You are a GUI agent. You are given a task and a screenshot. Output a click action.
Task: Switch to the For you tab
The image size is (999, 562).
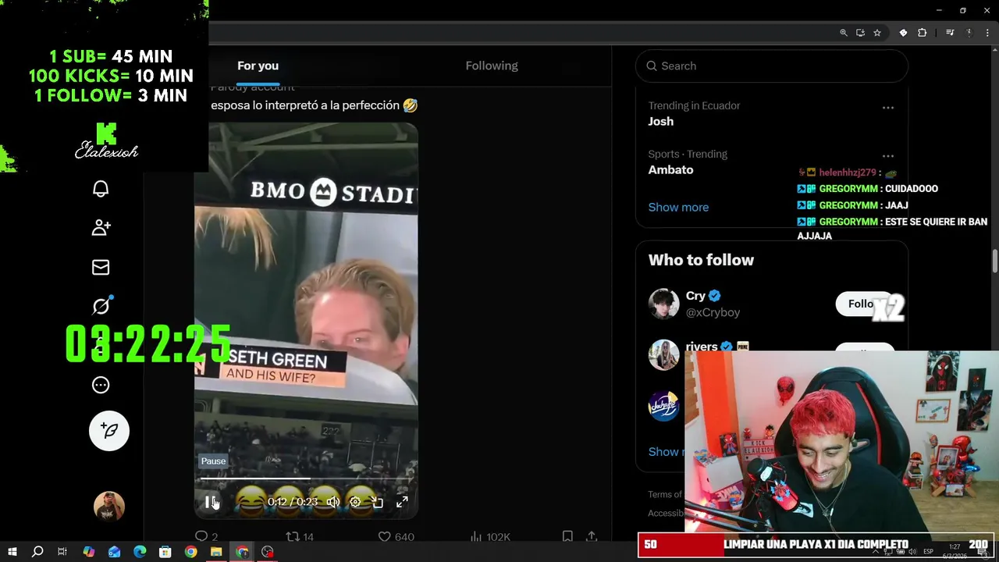click(x=258, y=66)
